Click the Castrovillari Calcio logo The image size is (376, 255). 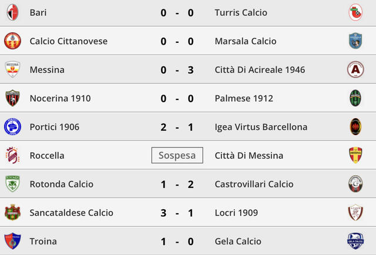[355, 184]
